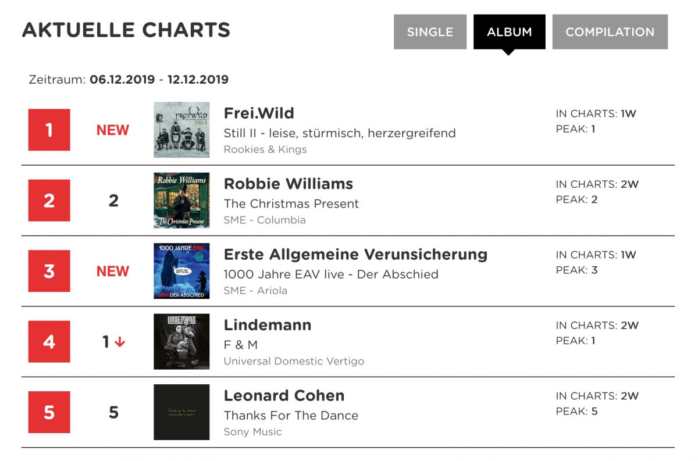Click the 1000 Jahre EAV album cover
This screenshot has height=461, width=698.
pos(181,271)
